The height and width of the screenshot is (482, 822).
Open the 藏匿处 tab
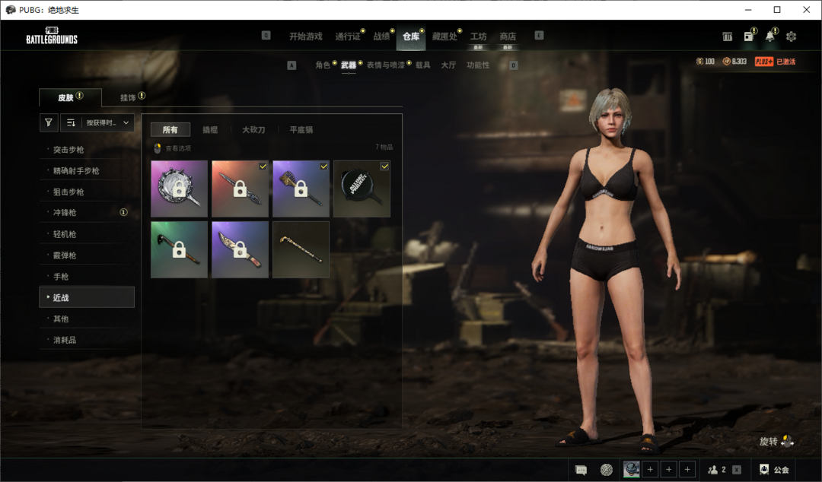[444, 36]
